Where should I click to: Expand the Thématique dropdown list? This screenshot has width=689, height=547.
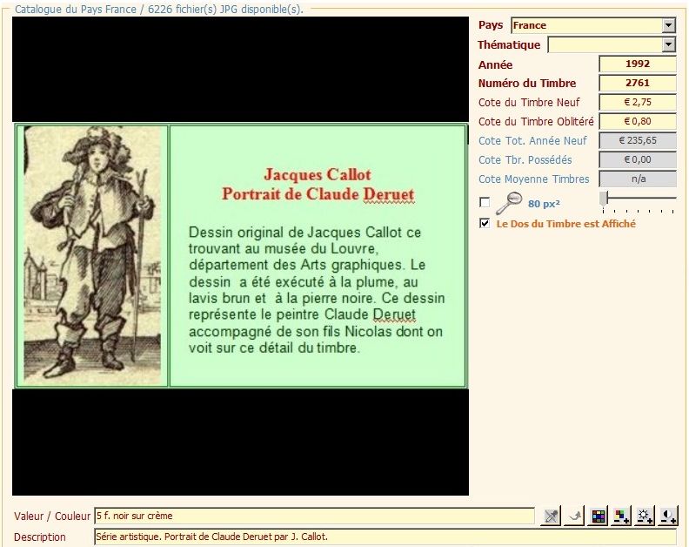coord(668,44)
